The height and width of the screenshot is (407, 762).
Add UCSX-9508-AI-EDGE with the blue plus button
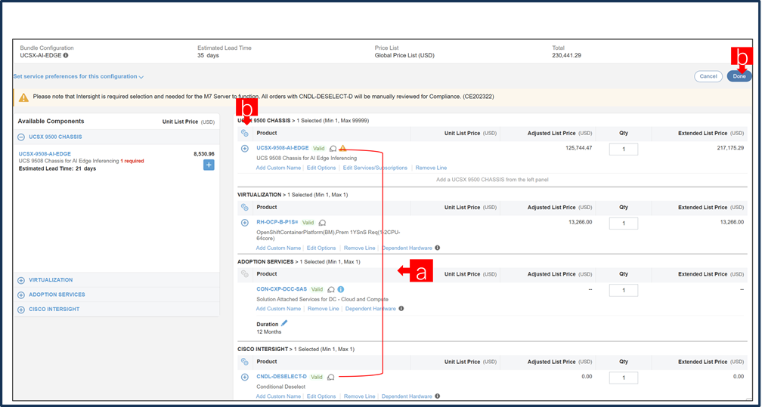pos(209,165)
